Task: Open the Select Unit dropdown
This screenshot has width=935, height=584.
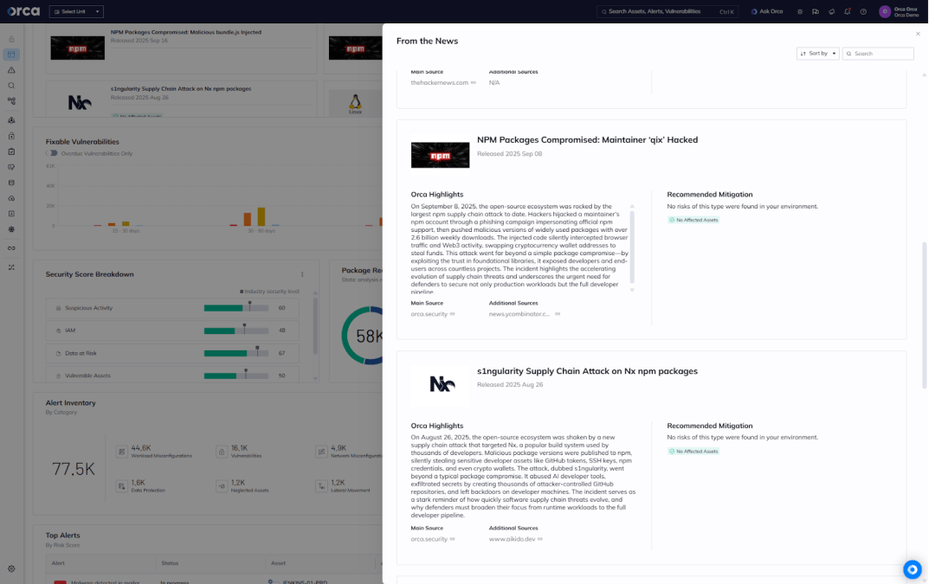Action: (76, 11)
